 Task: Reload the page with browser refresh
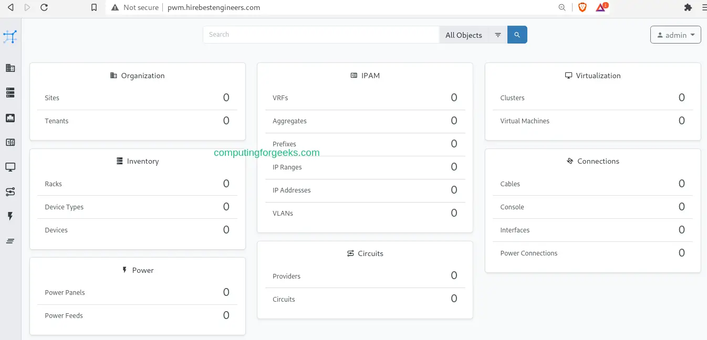[x=44, y=7]
